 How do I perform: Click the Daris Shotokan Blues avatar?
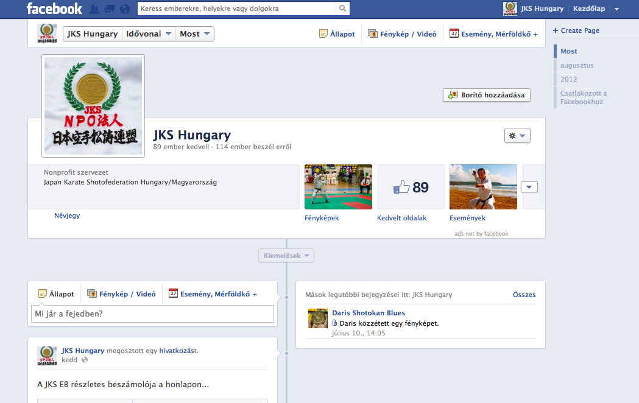pyautogui.click(x=318, y=318)
